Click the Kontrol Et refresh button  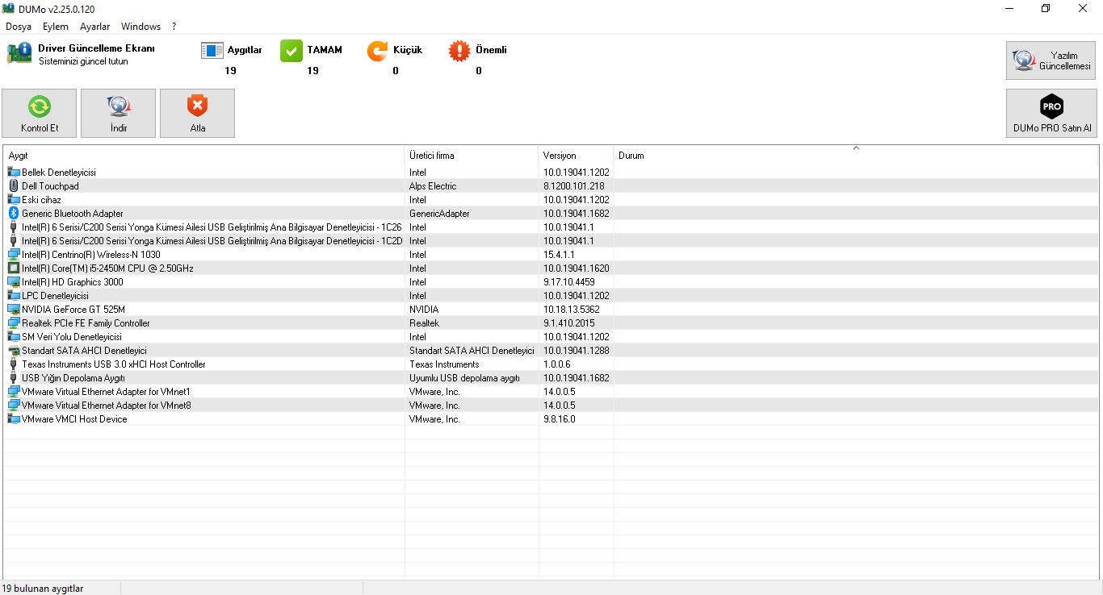(x=40, y=113)
